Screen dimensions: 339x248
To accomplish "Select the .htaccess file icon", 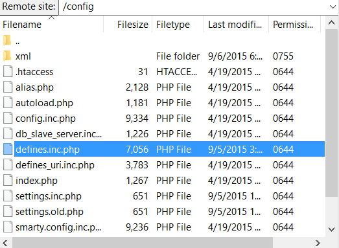I will (x=8, y=72).
